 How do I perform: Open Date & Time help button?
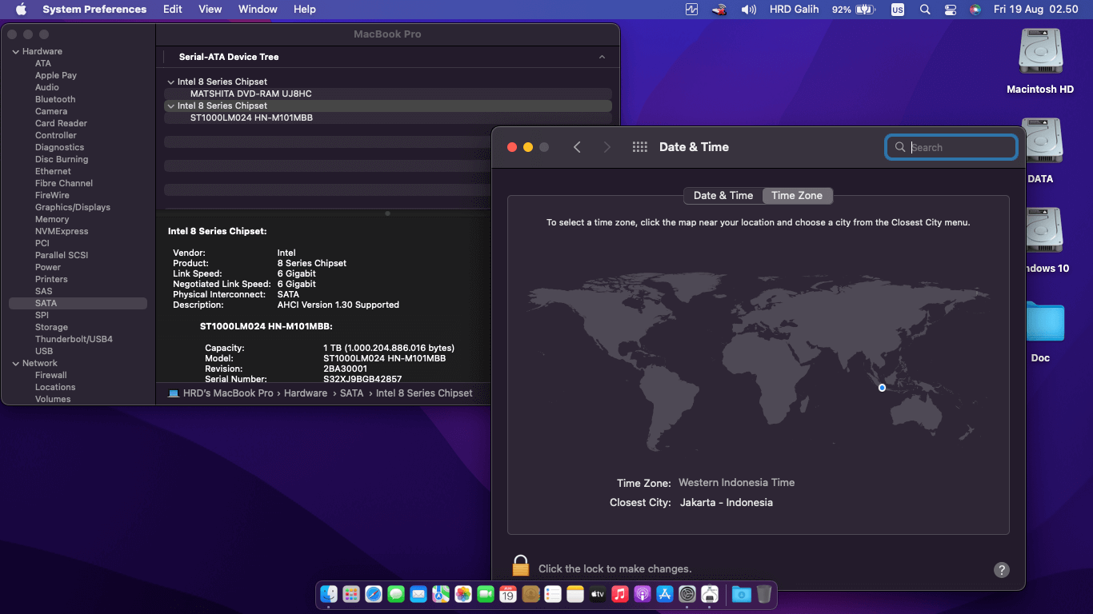coord(1001,570)
